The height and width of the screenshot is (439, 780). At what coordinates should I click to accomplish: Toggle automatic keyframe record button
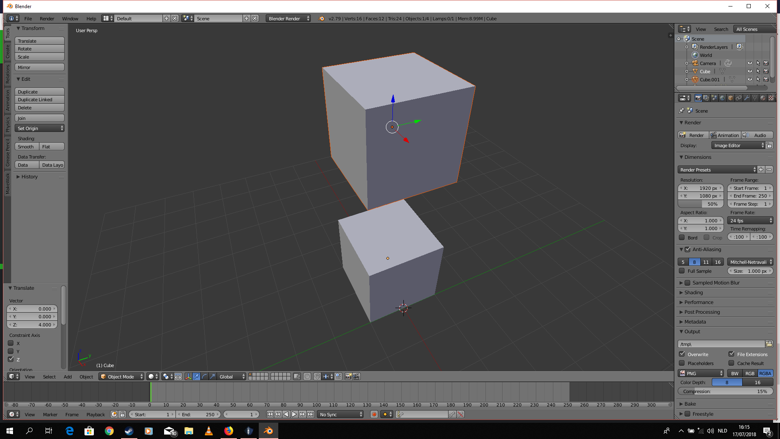click(374, 414)
